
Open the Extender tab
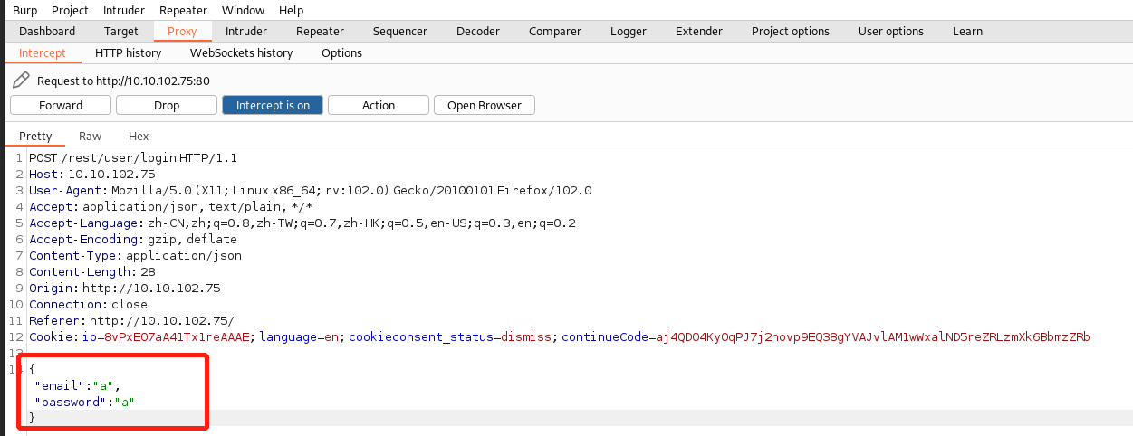pyautogui.click(x=698, y=31)
